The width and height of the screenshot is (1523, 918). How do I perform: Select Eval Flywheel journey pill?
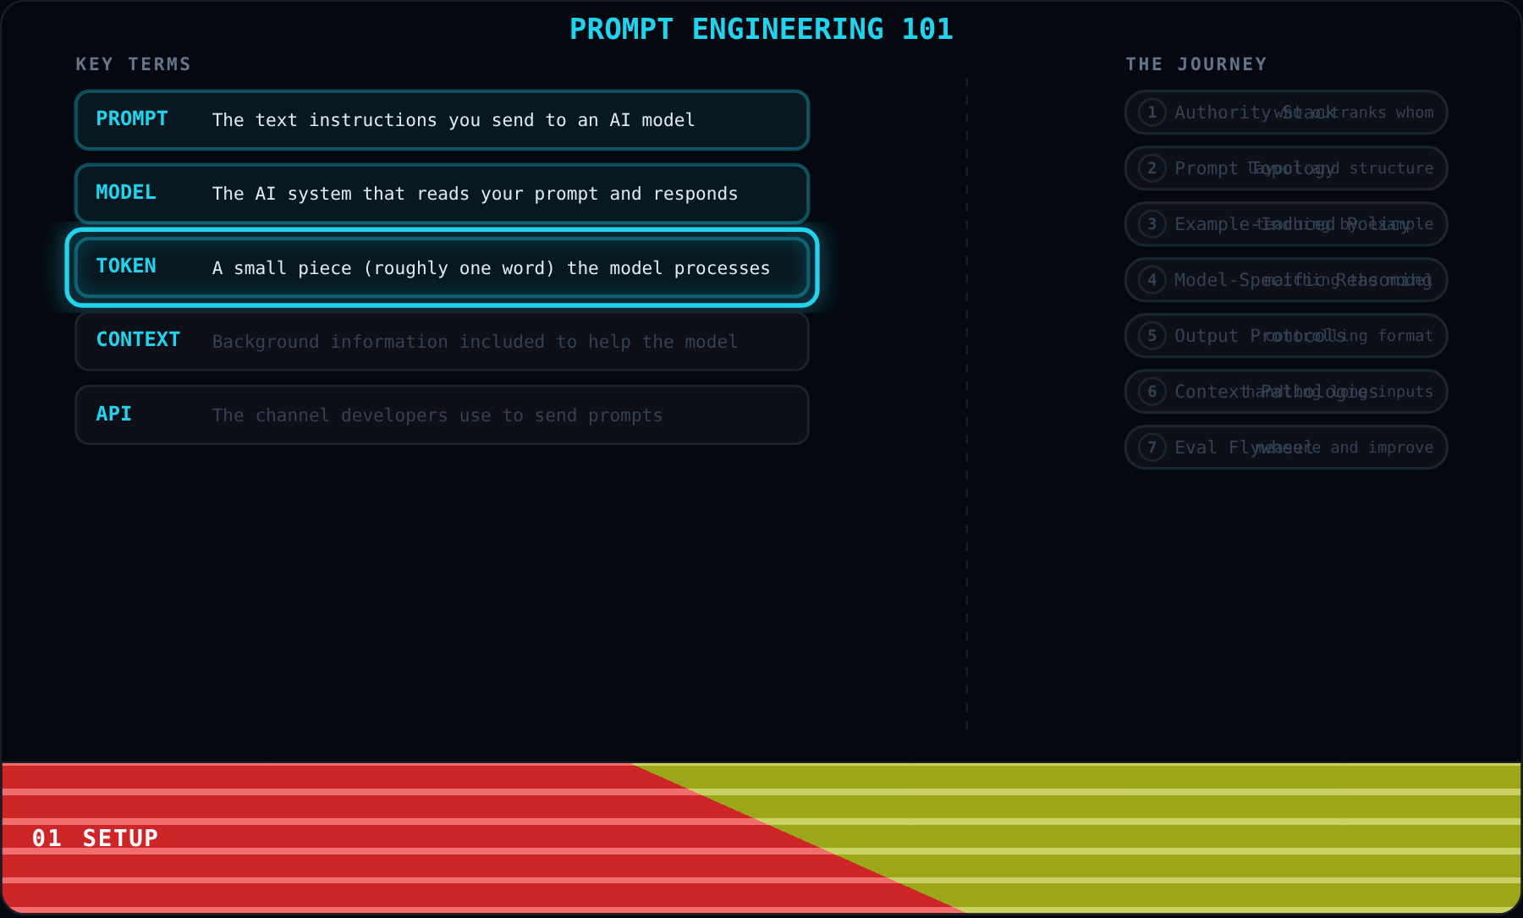(x=1286, y=448)
